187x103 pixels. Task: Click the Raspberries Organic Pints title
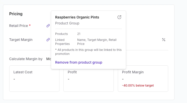click(77, 17)
